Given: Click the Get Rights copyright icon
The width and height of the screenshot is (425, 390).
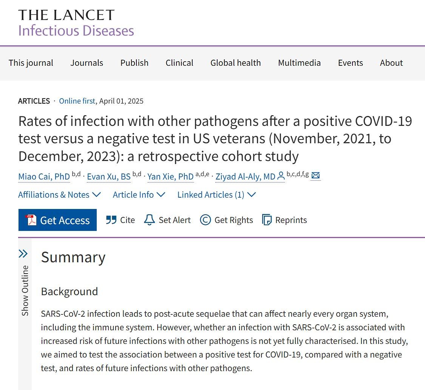Looking at the screenshot, I should [x=205, y=220].
